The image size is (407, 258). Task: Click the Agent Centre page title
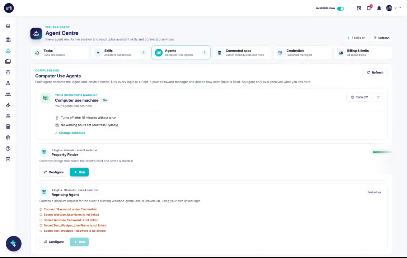(62, 33)
